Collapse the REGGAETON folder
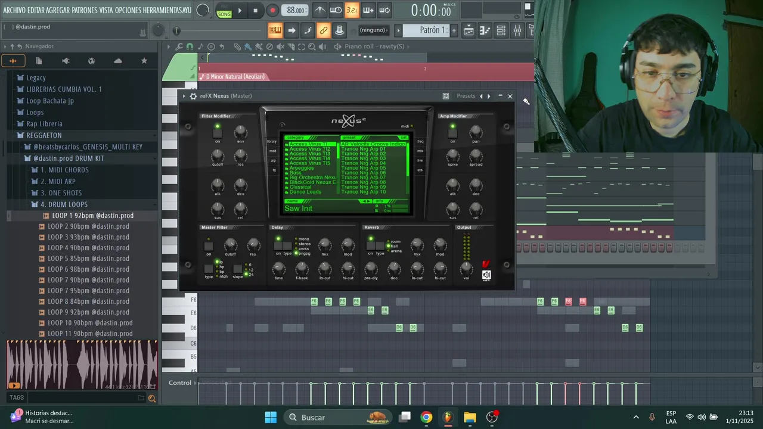Screen dimensions: 763x429 44,135
